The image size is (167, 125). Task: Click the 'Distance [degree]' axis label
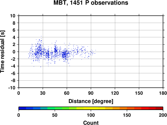coord(91,101)
